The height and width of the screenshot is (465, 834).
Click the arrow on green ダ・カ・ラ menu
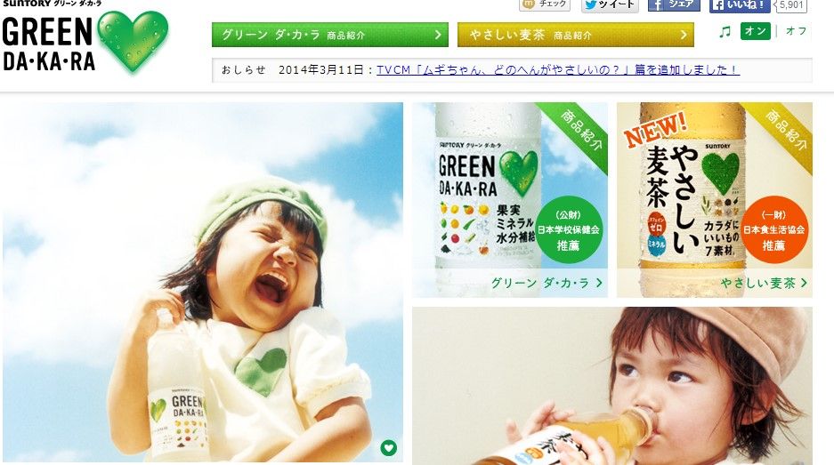tap(438, 35)
